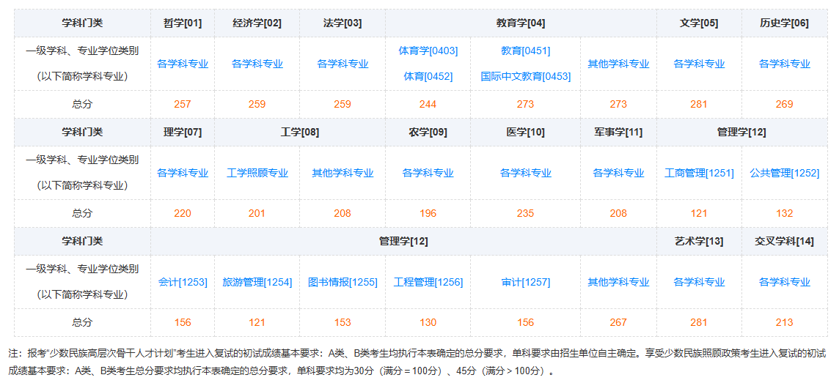
Task: Open the 体育[0452] link
Action: [x=428, y=76]
